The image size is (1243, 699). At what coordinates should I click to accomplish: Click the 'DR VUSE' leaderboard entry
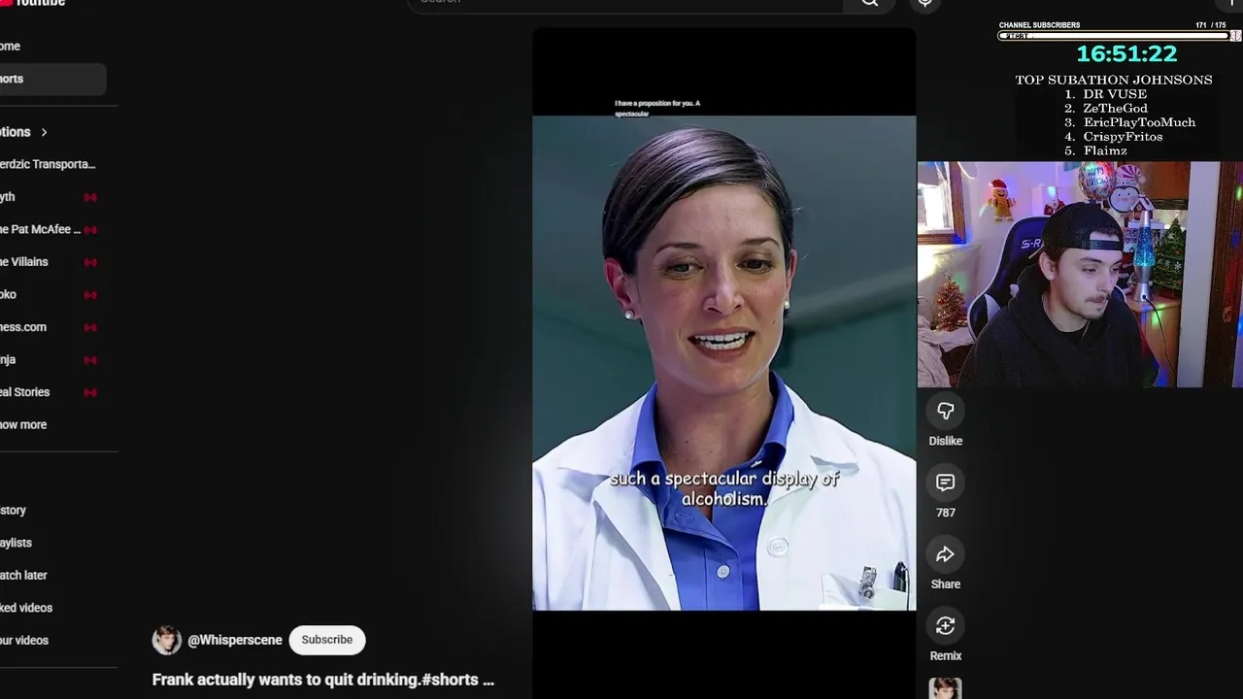pos(1115,94)
